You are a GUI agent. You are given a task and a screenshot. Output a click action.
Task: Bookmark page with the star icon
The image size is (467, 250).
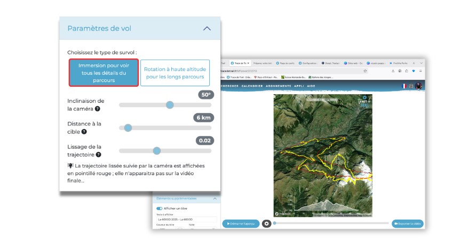[365, 70]
